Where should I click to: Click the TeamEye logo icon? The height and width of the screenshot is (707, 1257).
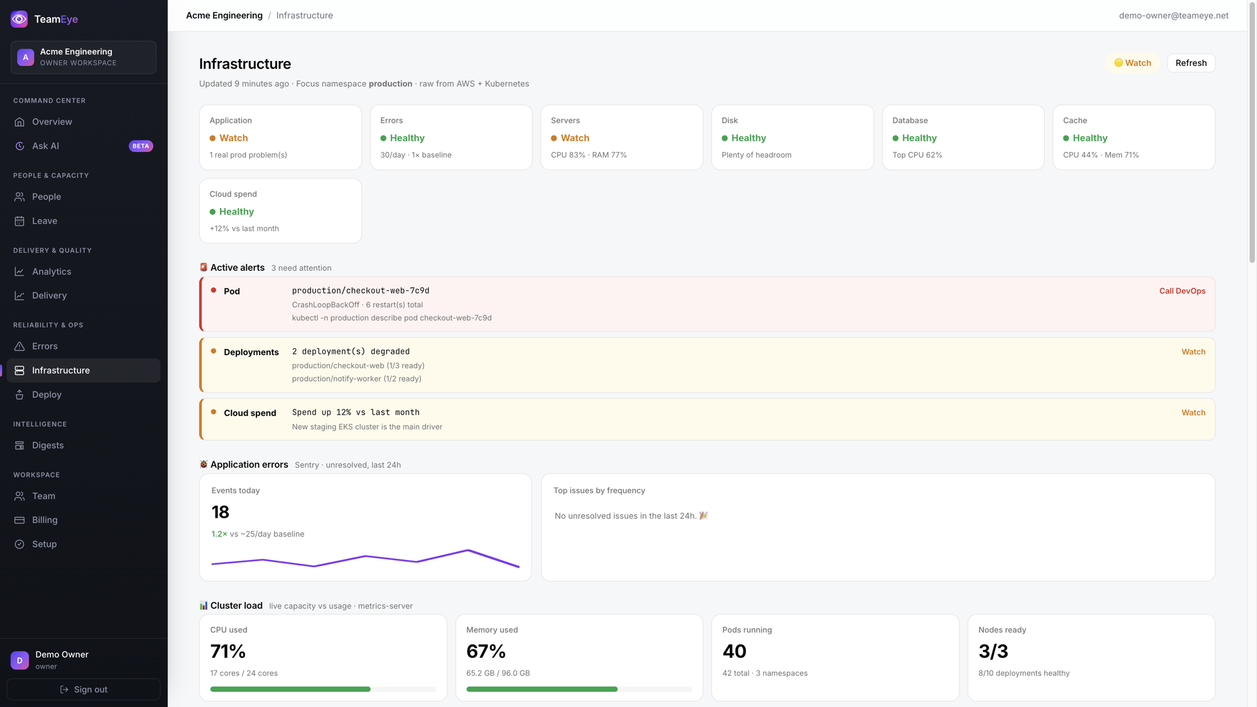pos(19,19)
